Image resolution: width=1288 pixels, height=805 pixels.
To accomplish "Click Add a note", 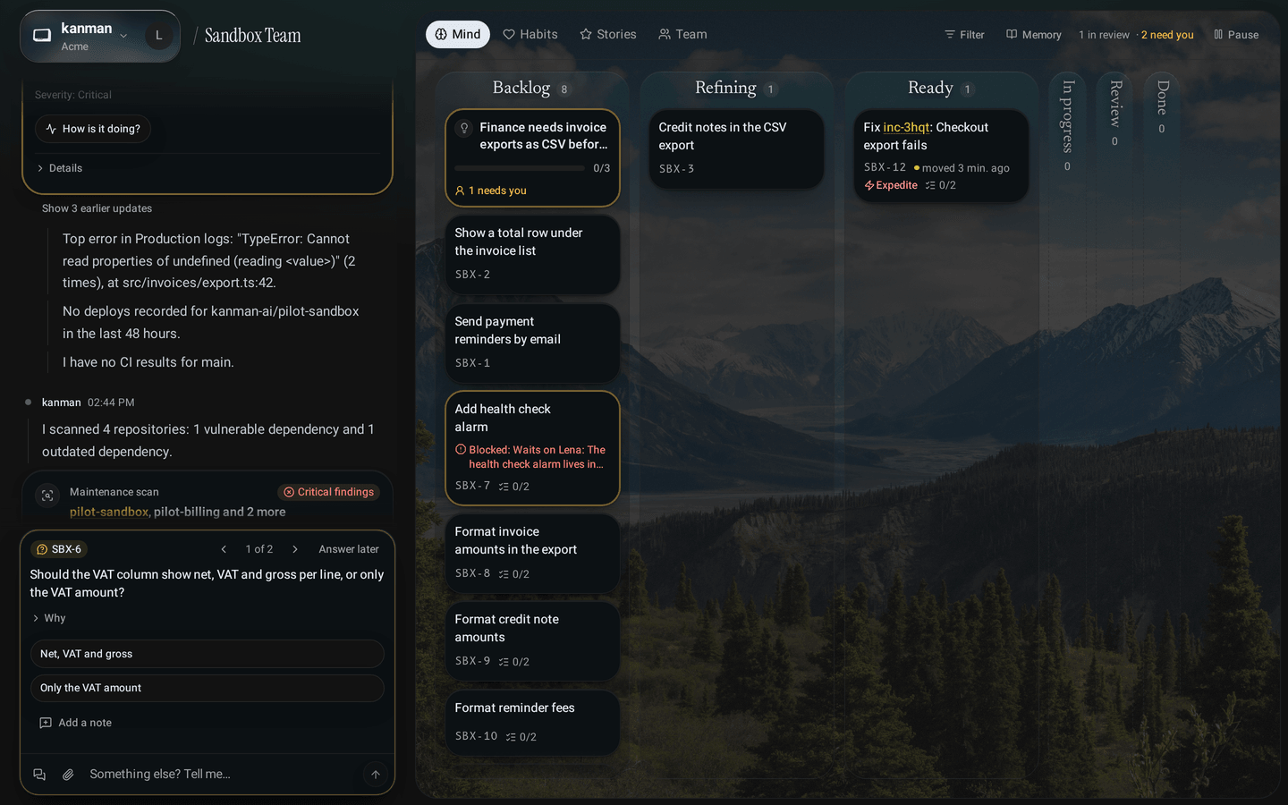I will pos(76,723).
